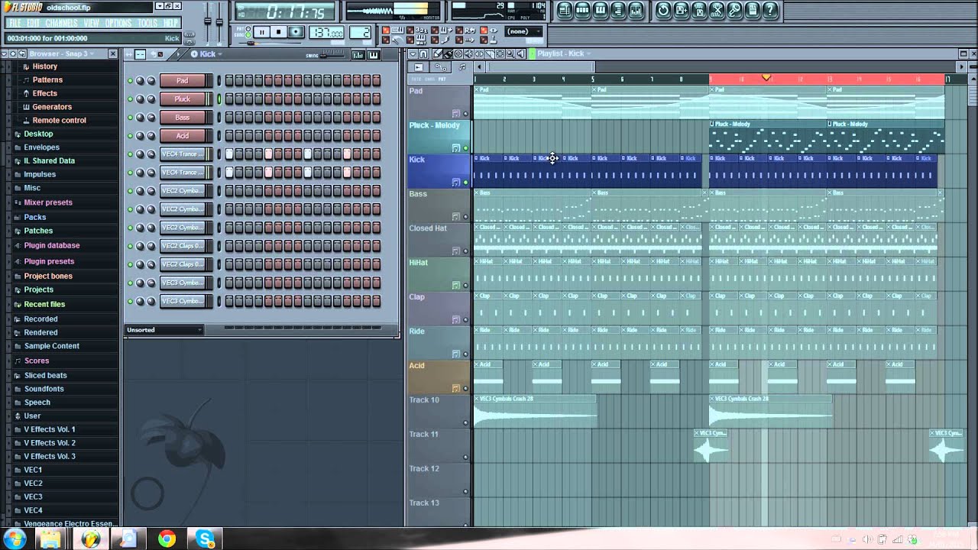Click the one-click audio recording microphone icon
This screenshot has width=978, height=550.
click(x=734, y=11)
